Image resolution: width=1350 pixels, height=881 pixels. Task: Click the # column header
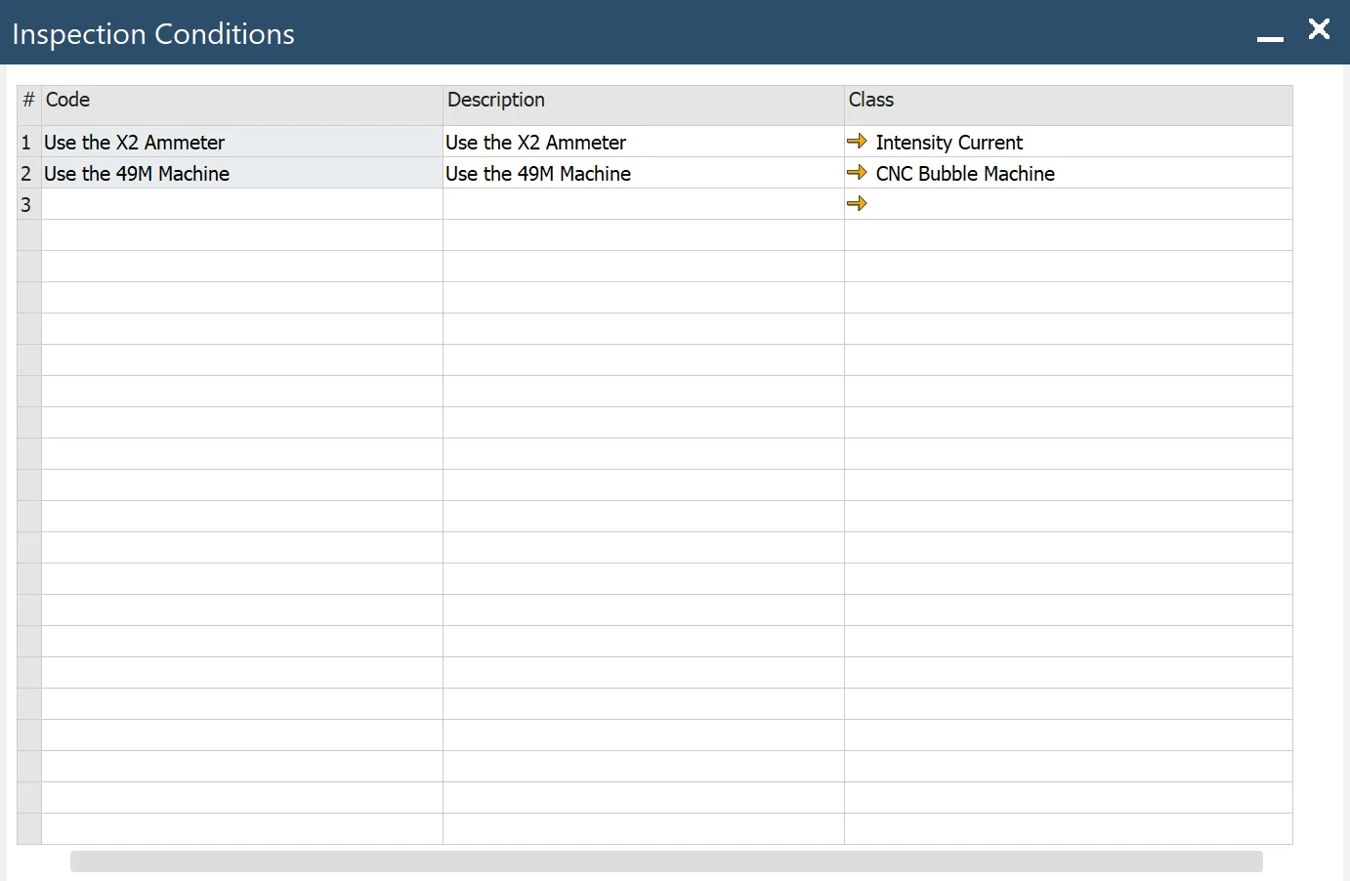28,101
